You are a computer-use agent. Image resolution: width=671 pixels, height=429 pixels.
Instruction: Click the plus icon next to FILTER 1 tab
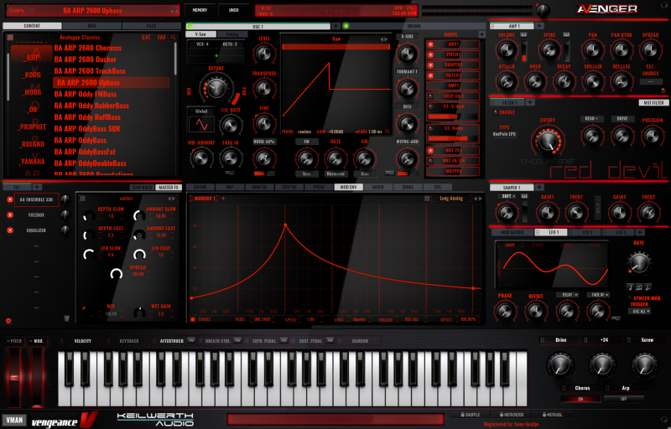[x=530, y=102]
